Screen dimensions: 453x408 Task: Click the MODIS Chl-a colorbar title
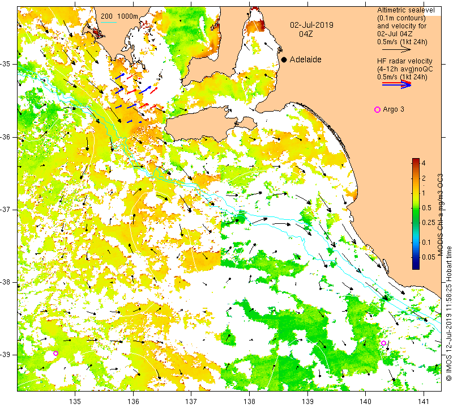coord(440,215)
